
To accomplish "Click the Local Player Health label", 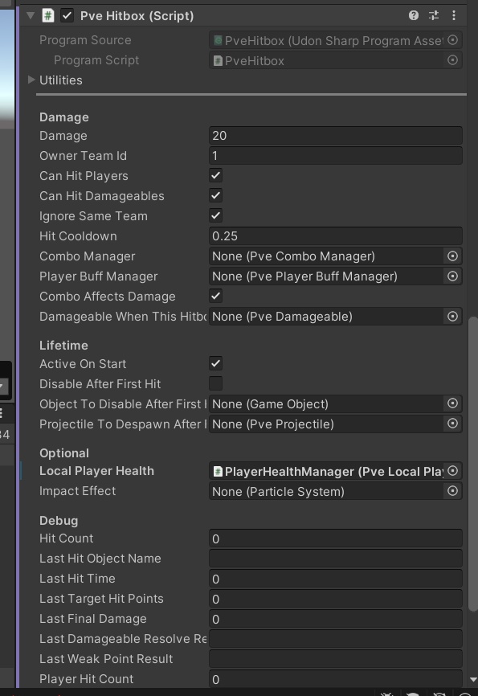I will click(x=96, y=471).
